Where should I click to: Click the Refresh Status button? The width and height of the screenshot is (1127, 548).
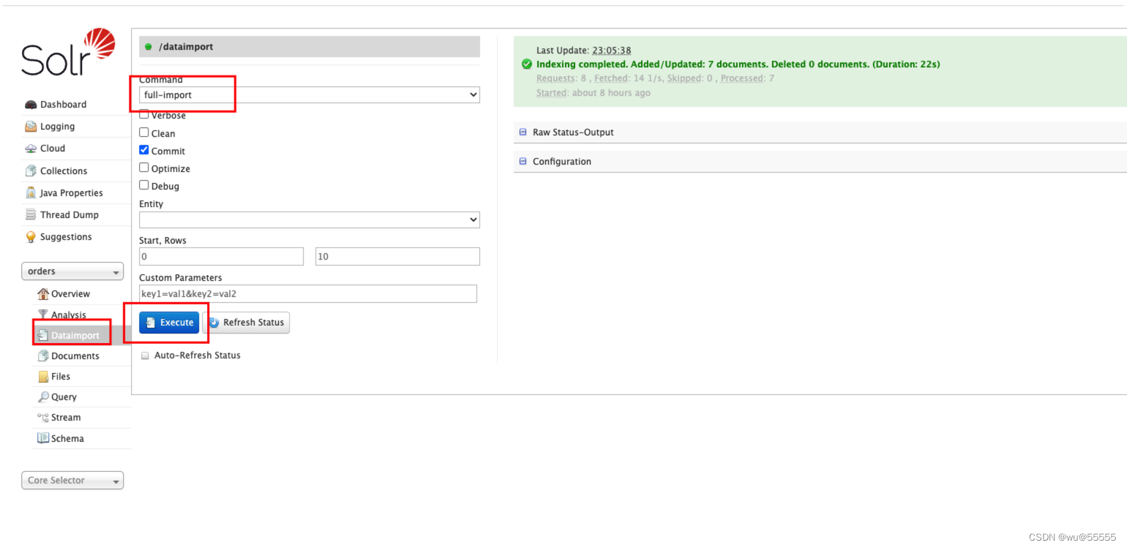point(246,323)
